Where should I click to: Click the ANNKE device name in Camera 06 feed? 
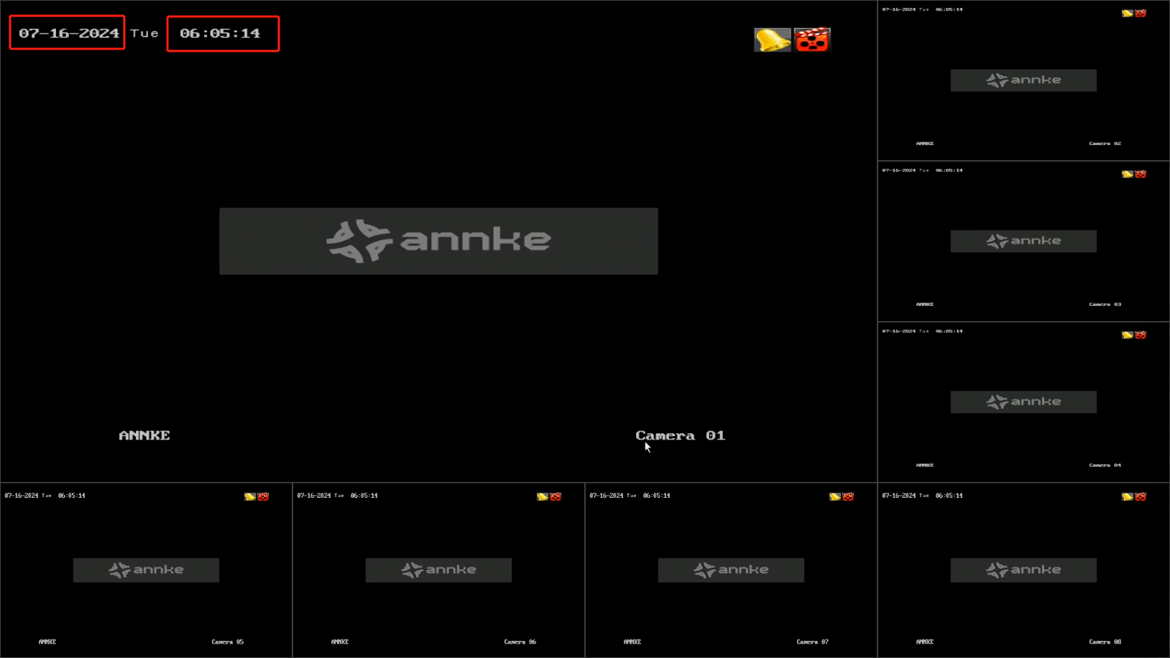point(340,642)
